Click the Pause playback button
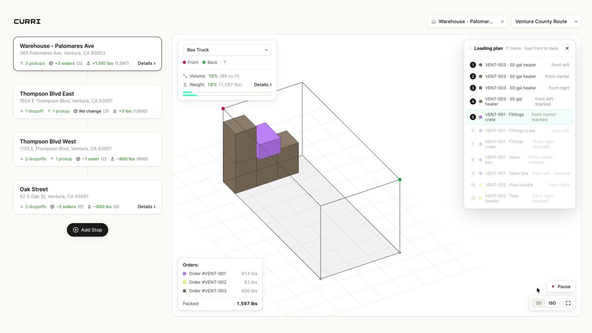592x333 pixels. click(561, 286)
